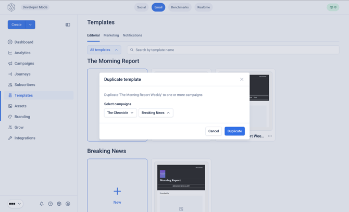Focus the Search by template name field
Screen dimensions: 349x212
233,50
